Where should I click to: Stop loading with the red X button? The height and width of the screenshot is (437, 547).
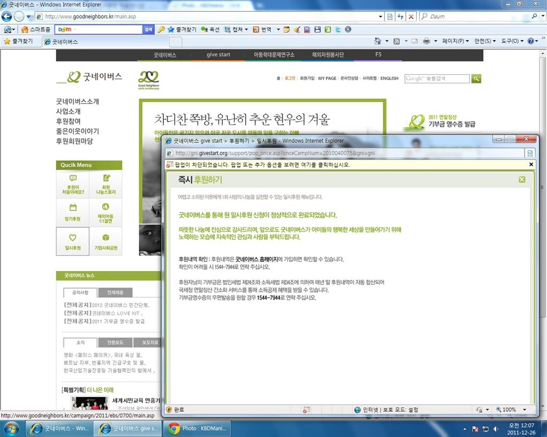tap(411, 17)
